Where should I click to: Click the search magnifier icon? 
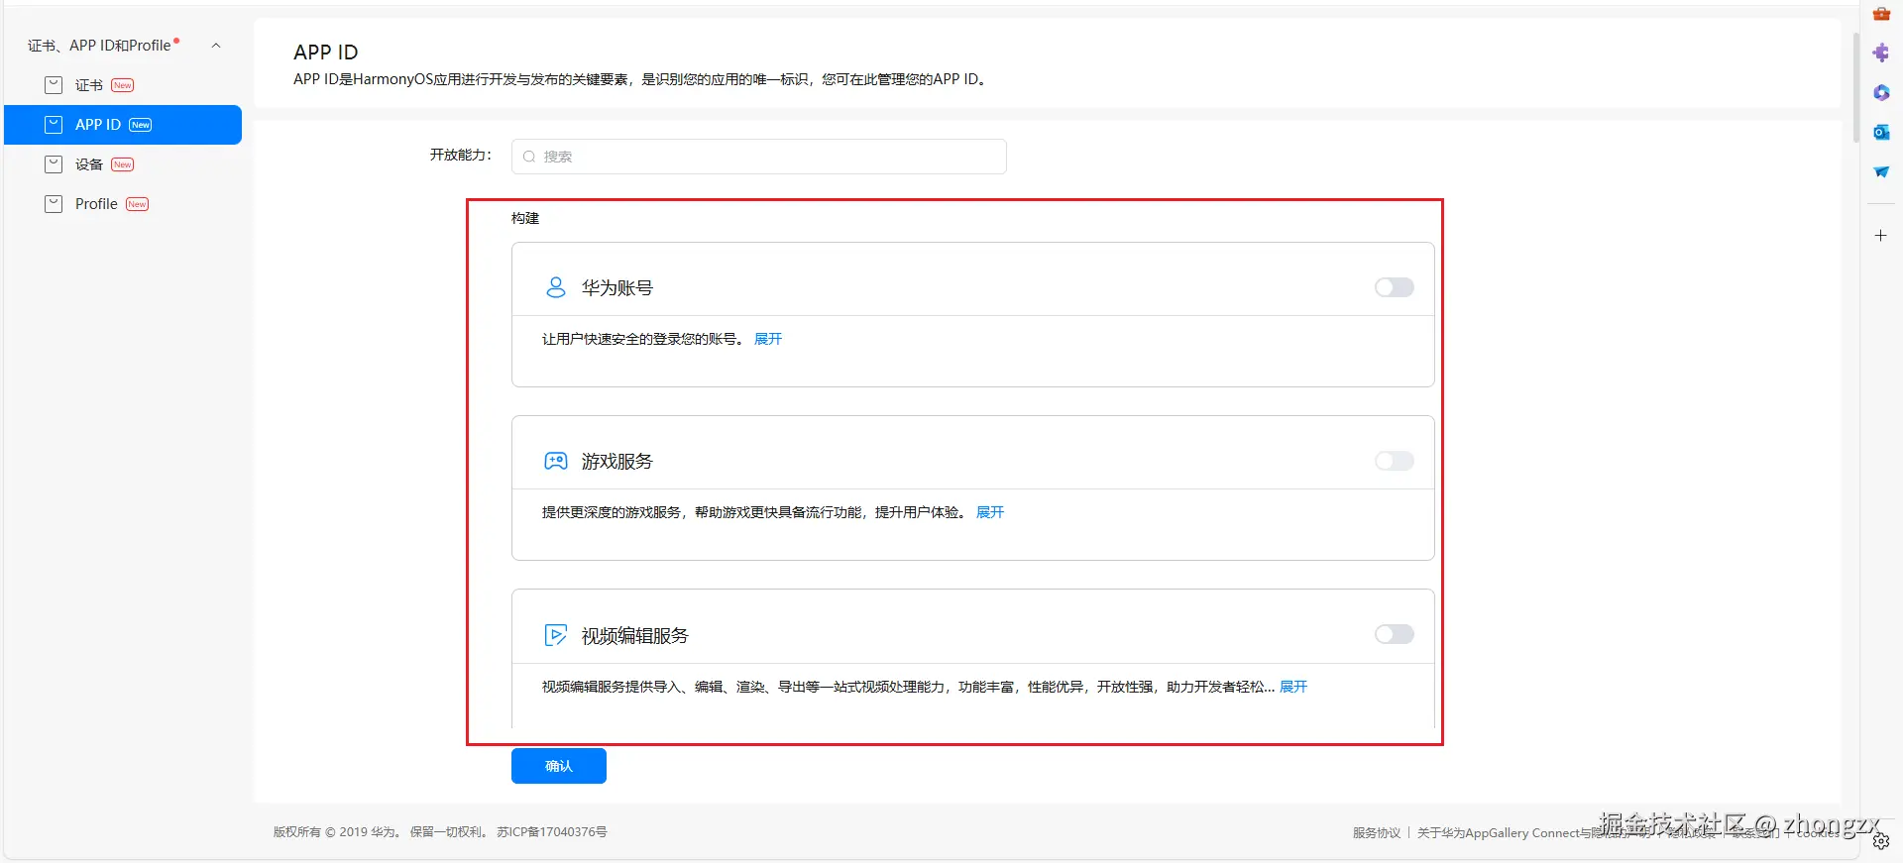529,157
